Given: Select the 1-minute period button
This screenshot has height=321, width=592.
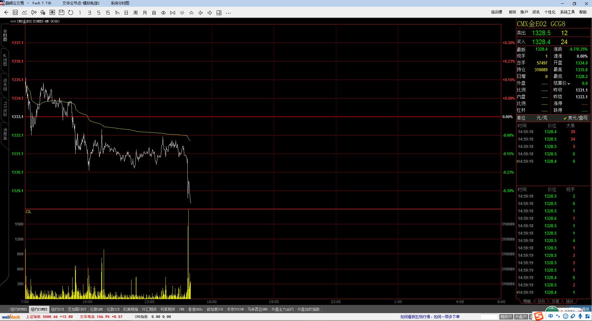Looking at the screenshot, I should (80, 13).
